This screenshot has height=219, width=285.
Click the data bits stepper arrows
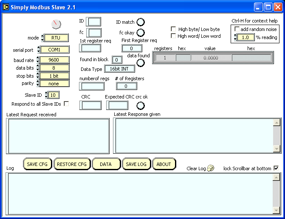38,67
